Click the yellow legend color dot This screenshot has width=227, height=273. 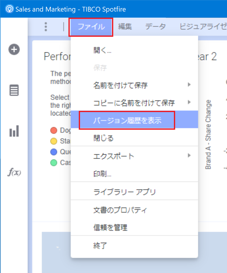(x=54, y=141)
